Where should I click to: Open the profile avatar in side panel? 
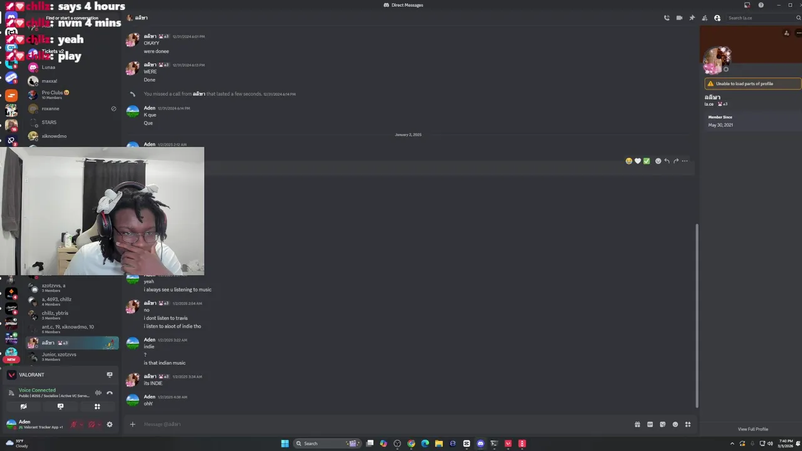point(716,60)
